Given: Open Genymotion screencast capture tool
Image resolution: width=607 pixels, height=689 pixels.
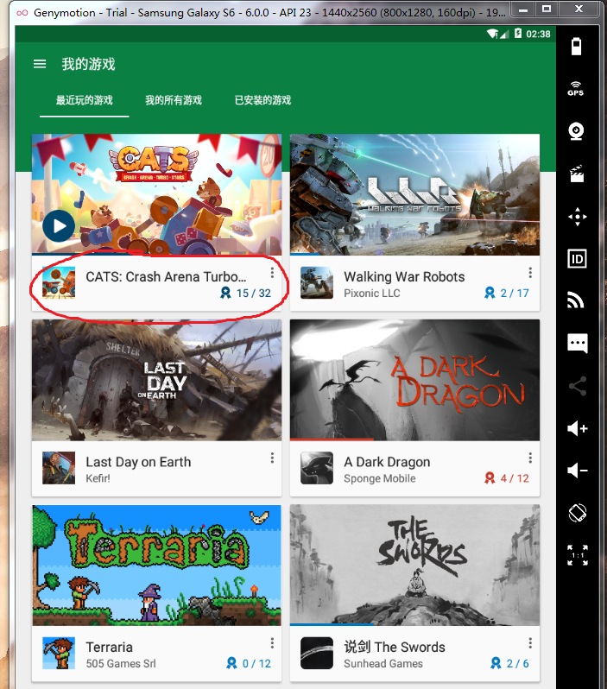Looking at the screenshot, I should pyautogui.click(x=577, y=174).
